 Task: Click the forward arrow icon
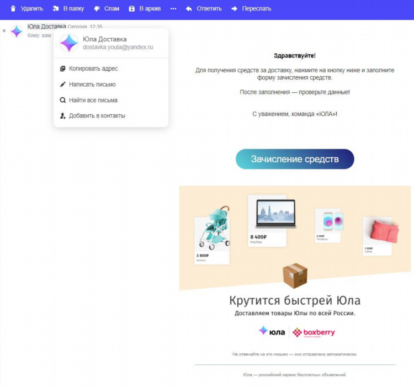[x=234, y=9]
